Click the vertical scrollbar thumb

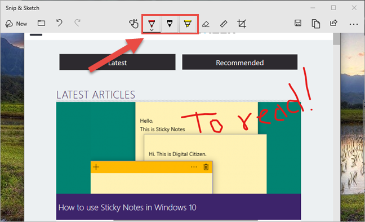[336, 39]
